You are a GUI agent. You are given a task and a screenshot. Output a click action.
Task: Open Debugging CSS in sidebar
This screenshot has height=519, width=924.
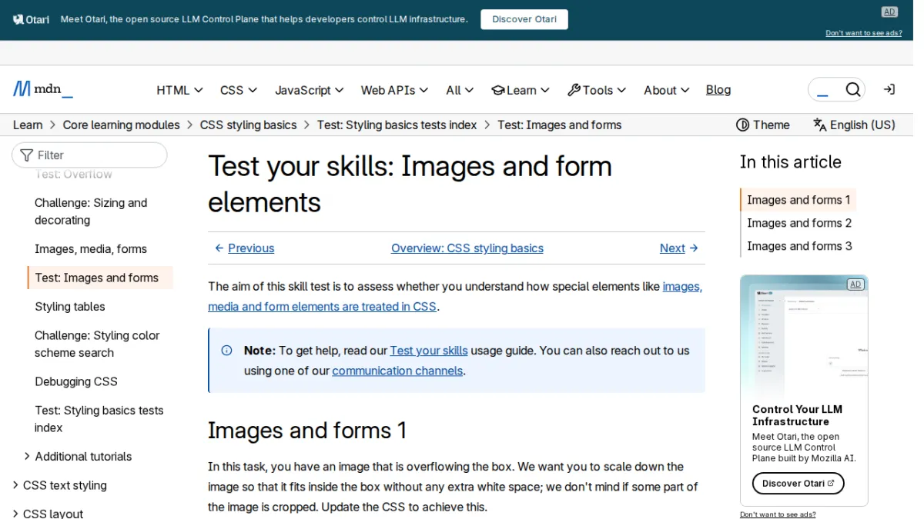click(76, 381)
